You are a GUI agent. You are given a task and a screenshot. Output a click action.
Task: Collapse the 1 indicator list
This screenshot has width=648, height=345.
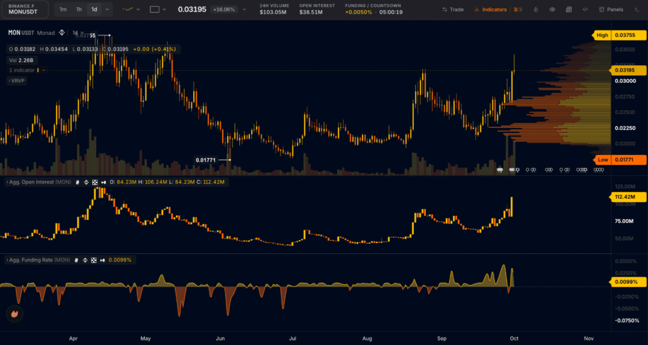point(44,70)
